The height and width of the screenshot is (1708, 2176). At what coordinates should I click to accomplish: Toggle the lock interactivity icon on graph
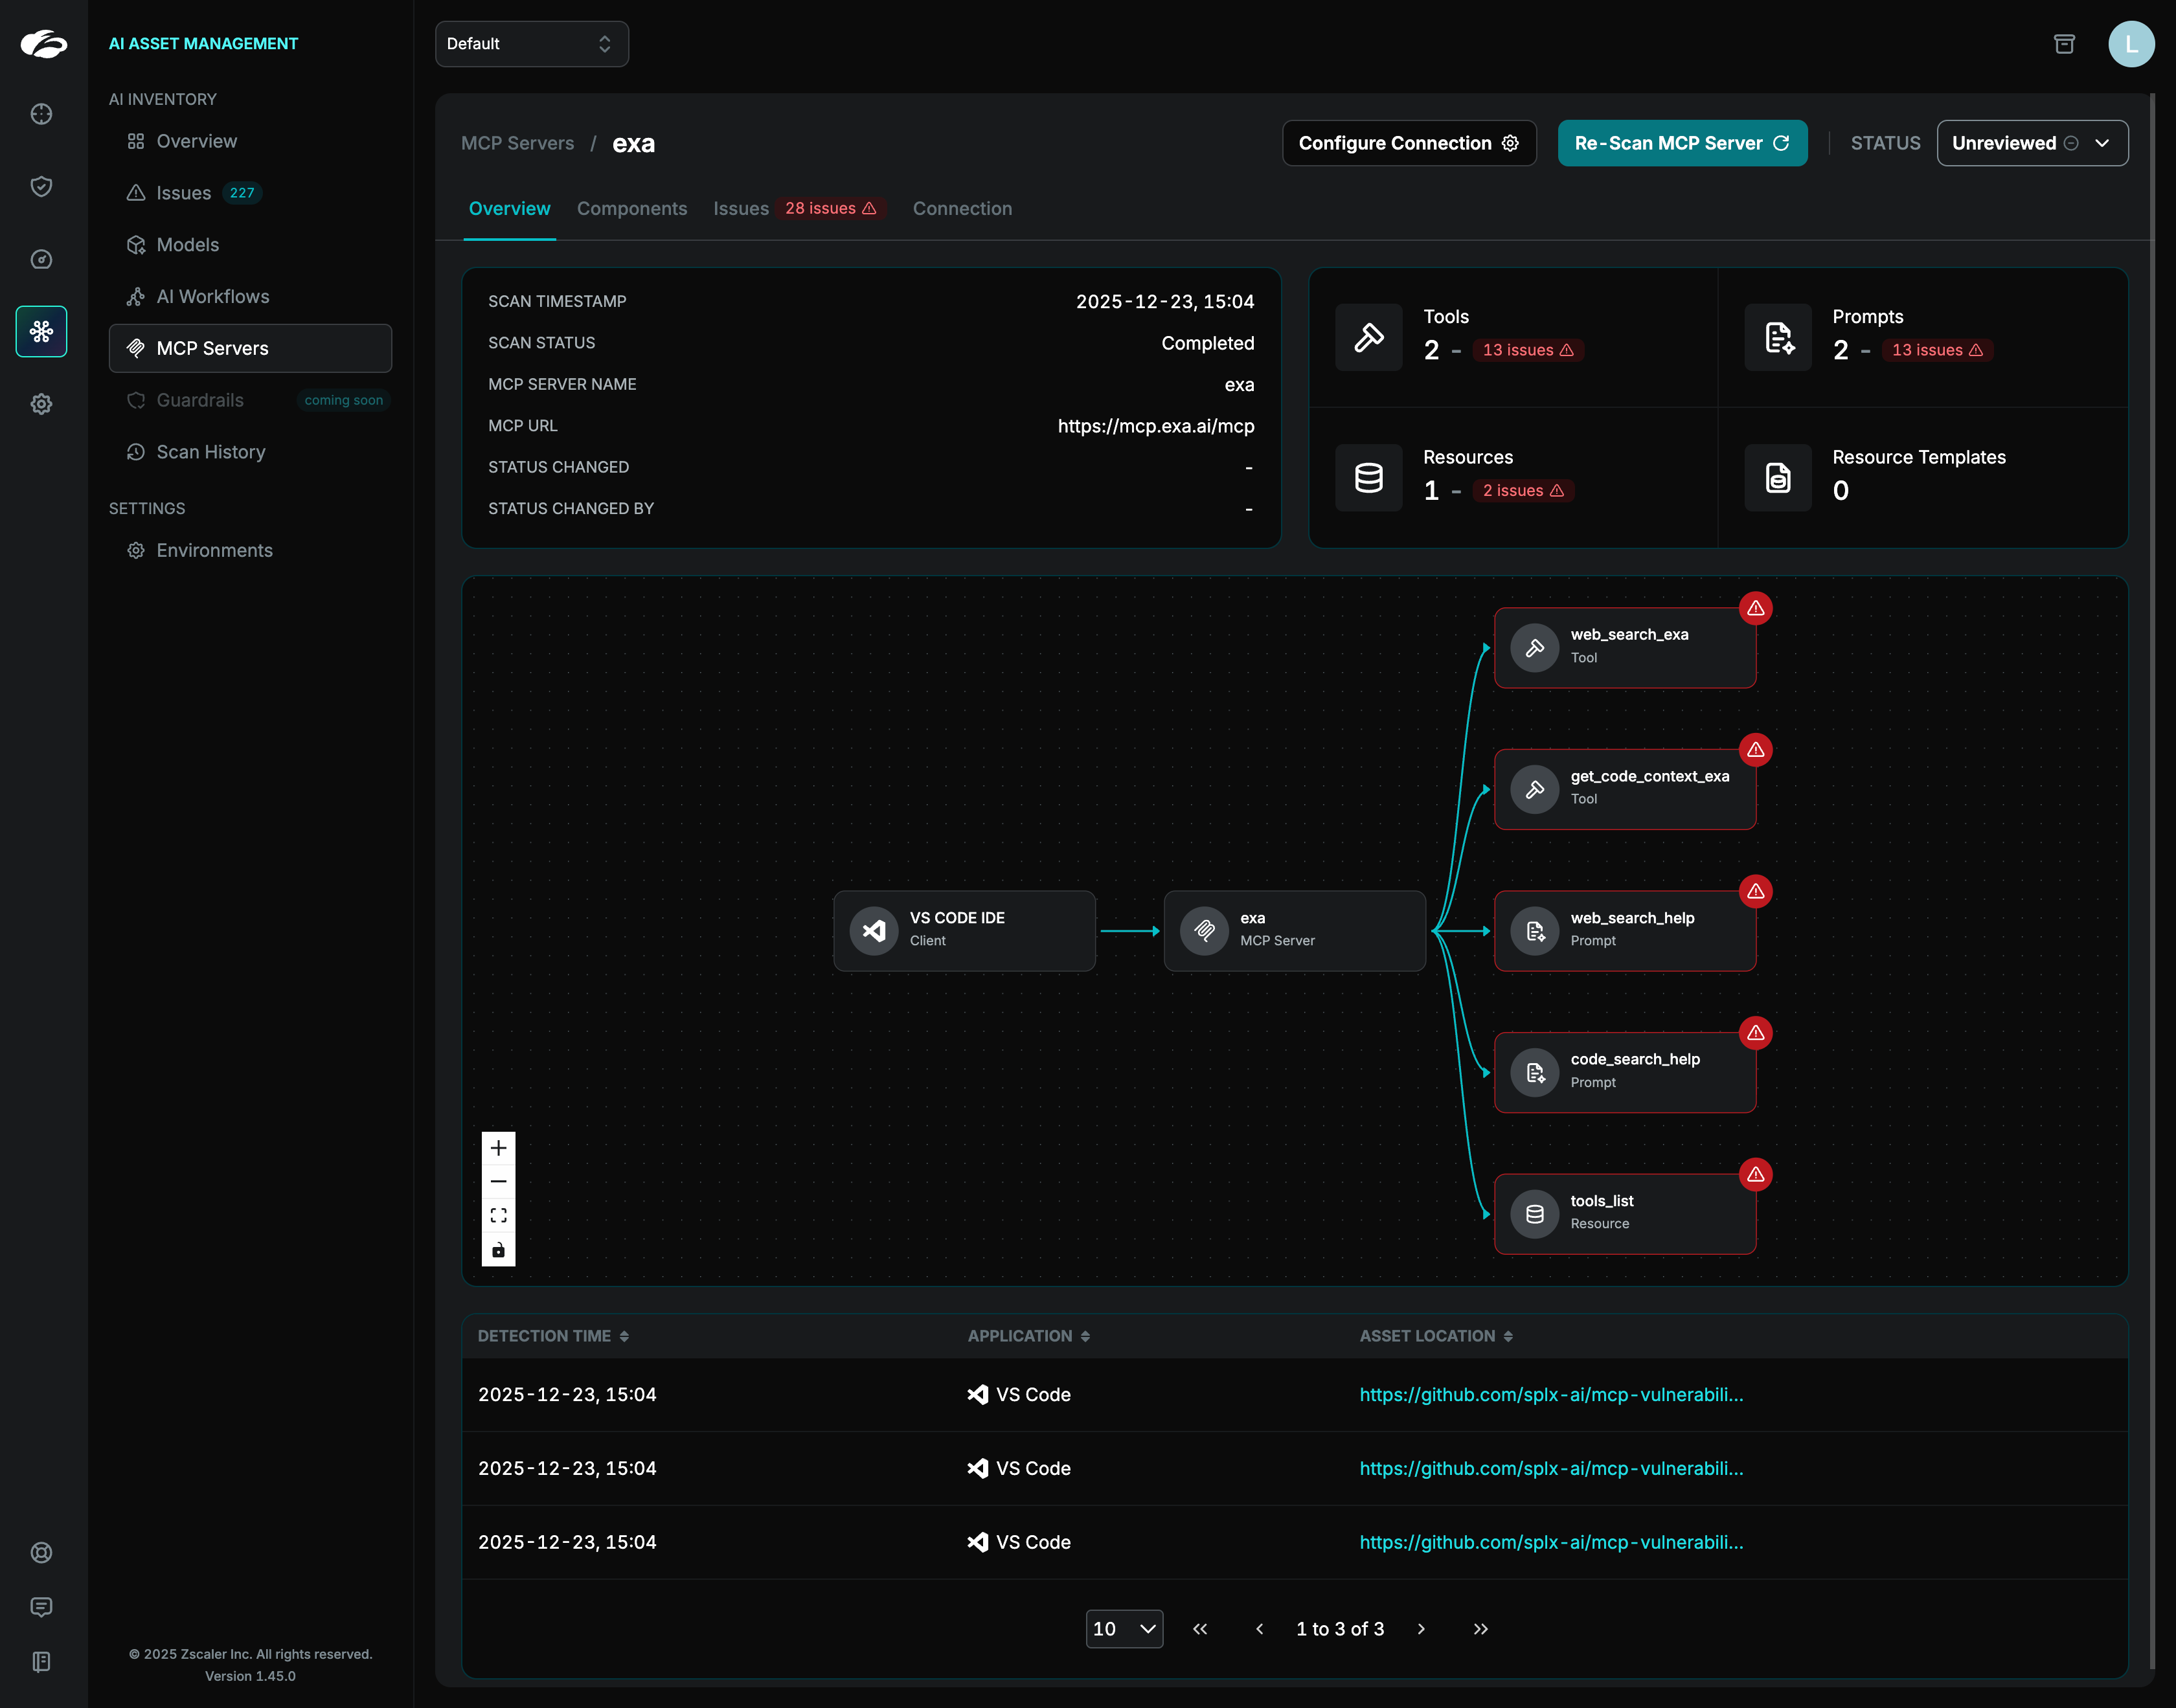(x=498, y=1250)
